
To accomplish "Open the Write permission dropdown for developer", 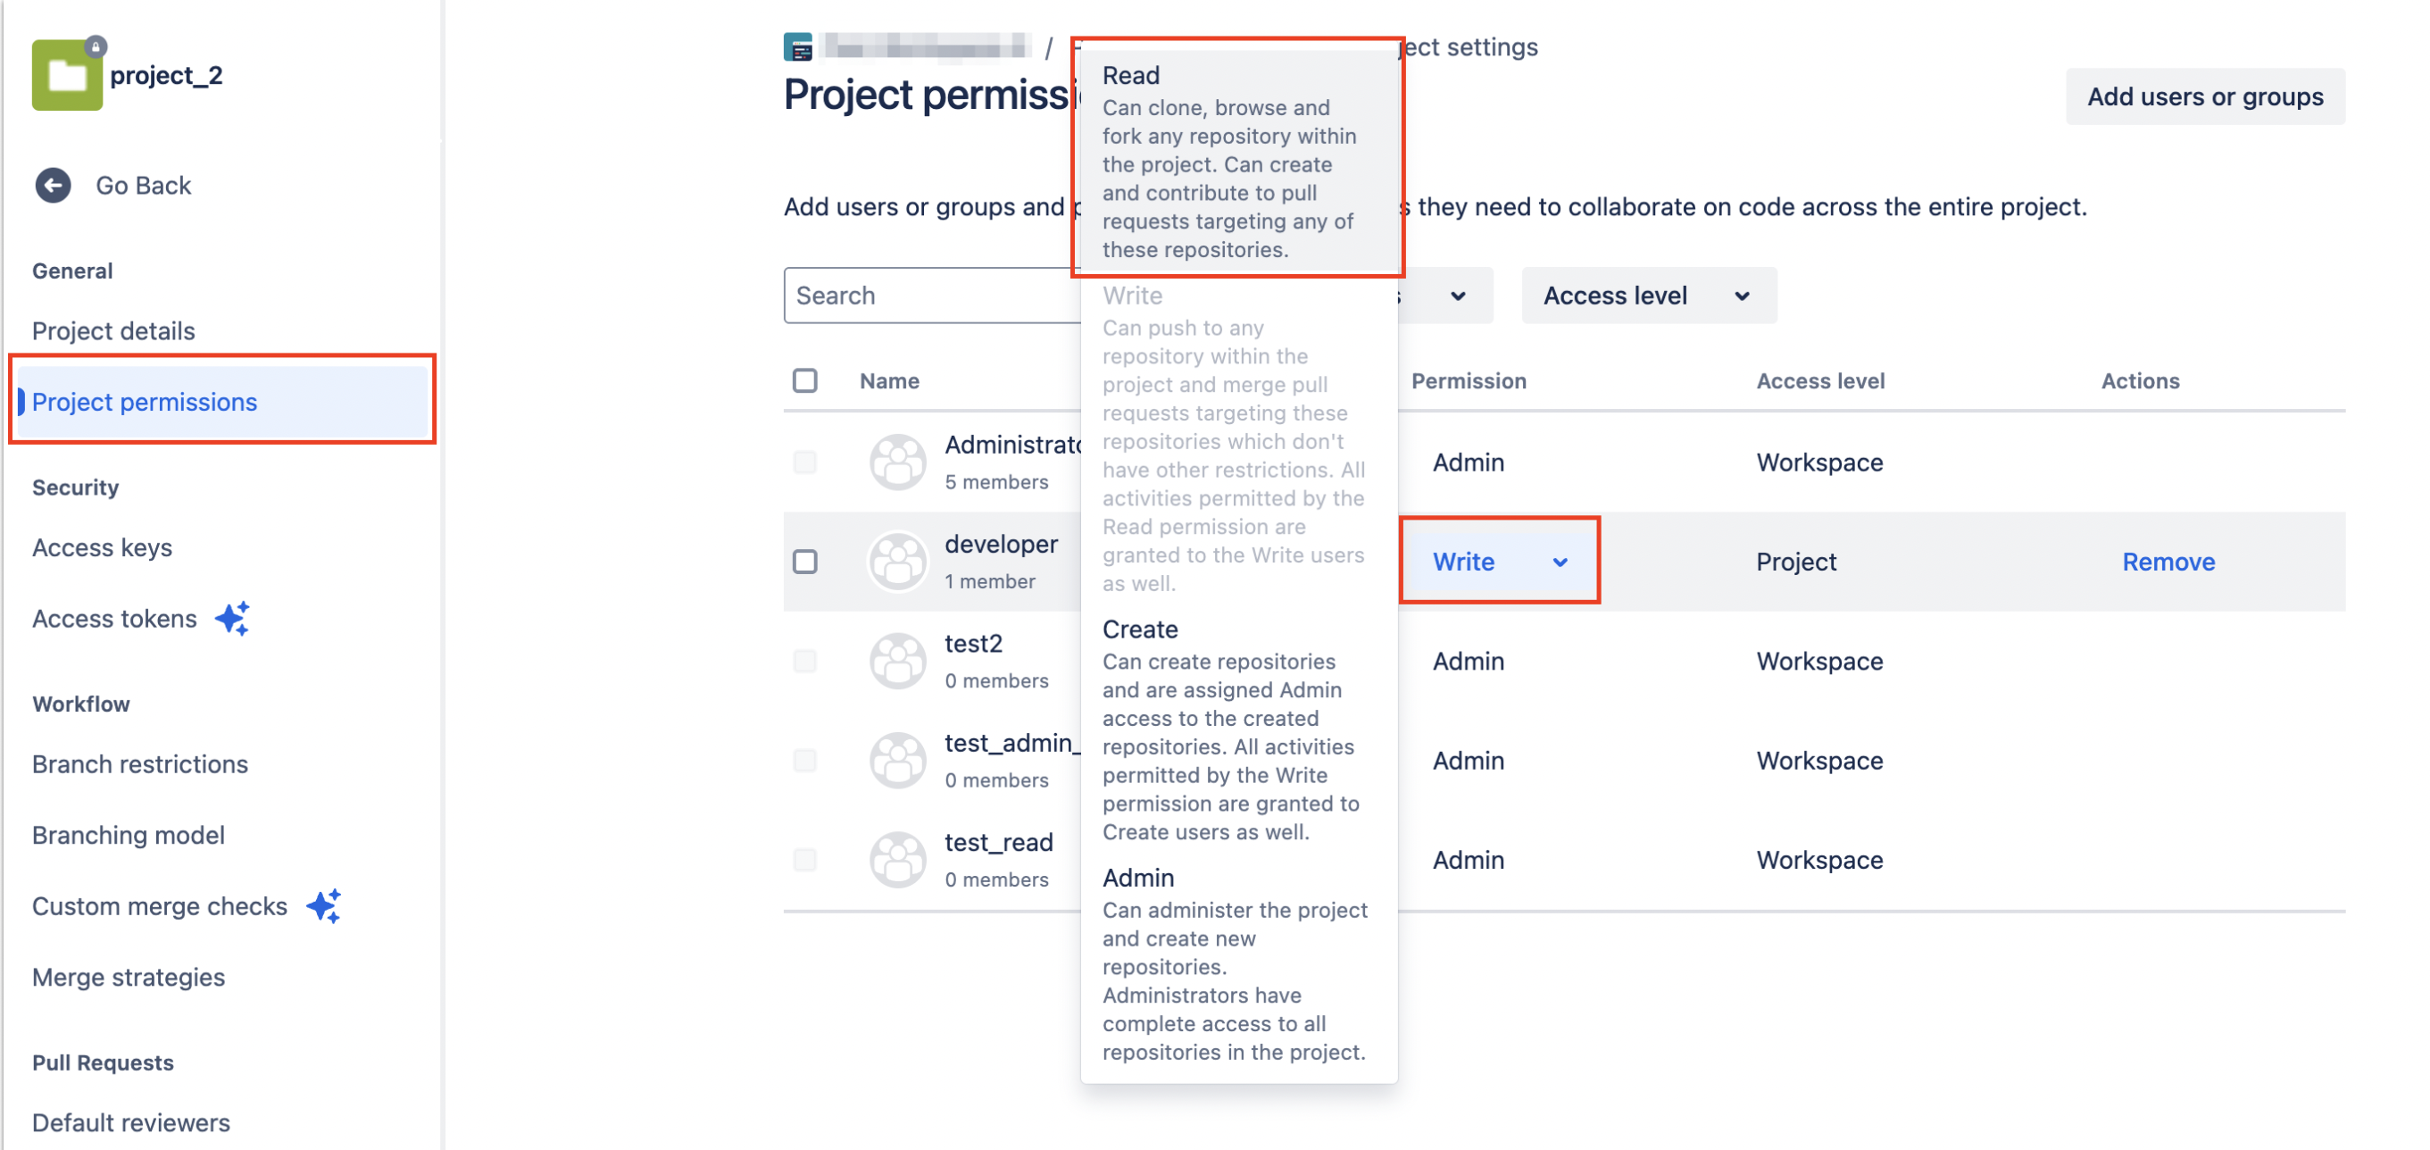I will pos(1499,562).
